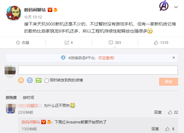Screen dimensions: 184x133
Task: Switch to the 按时间 sort tab
Action: (x=28, y=97)
